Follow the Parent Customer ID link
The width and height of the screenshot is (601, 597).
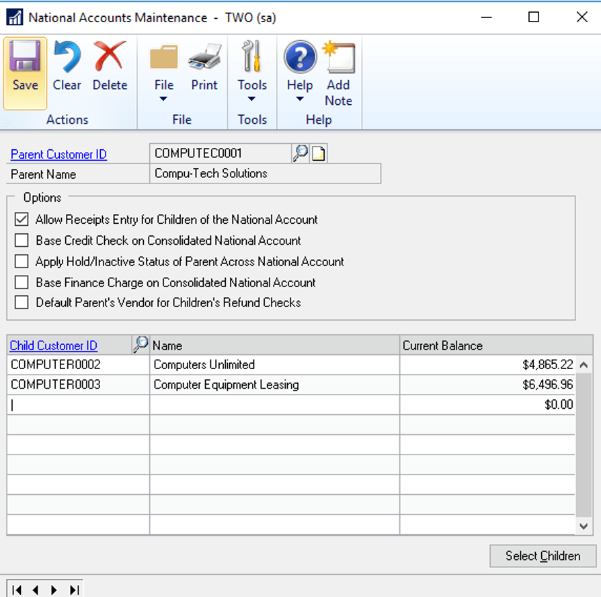pyautogui.click(x=58, y=155)
